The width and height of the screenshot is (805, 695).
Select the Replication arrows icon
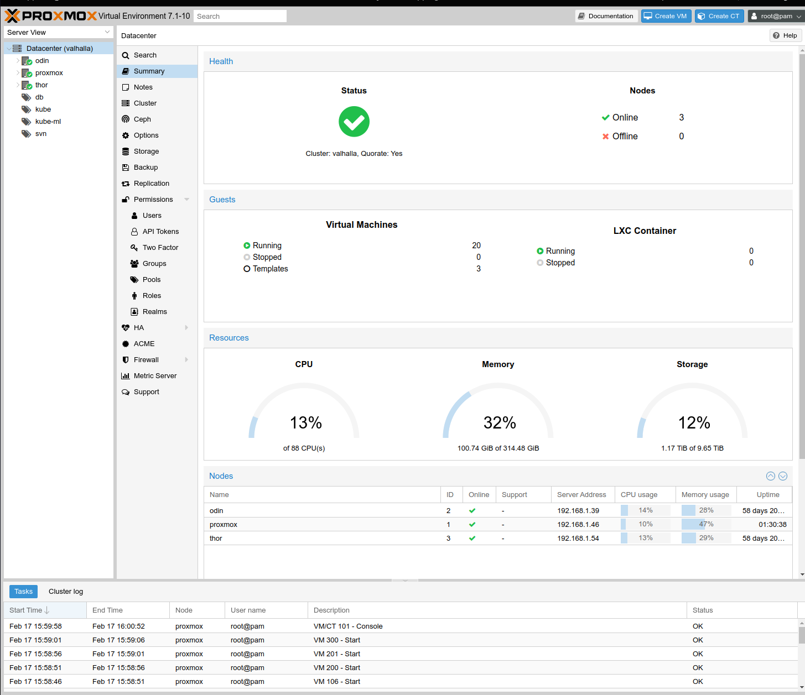[126, 184]
